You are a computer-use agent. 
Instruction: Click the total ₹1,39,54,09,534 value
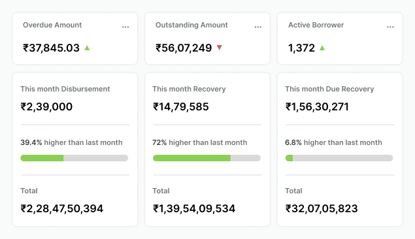(x=194, y=208)
